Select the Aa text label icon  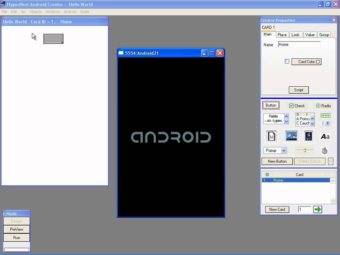click(325, 136)
